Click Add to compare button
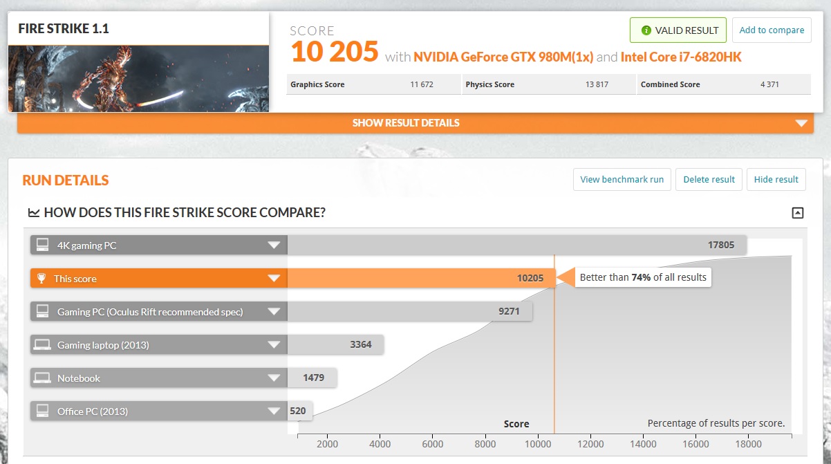831x464 pixels. (x=772, y=30)
